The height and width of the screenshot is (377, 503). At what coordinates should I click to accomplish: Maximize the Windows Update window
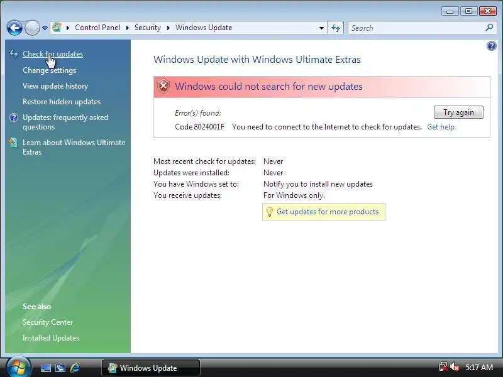tap(468, 11)
